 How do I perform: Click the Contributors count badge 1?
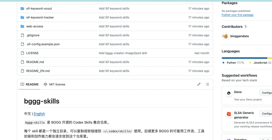[246, 26]
